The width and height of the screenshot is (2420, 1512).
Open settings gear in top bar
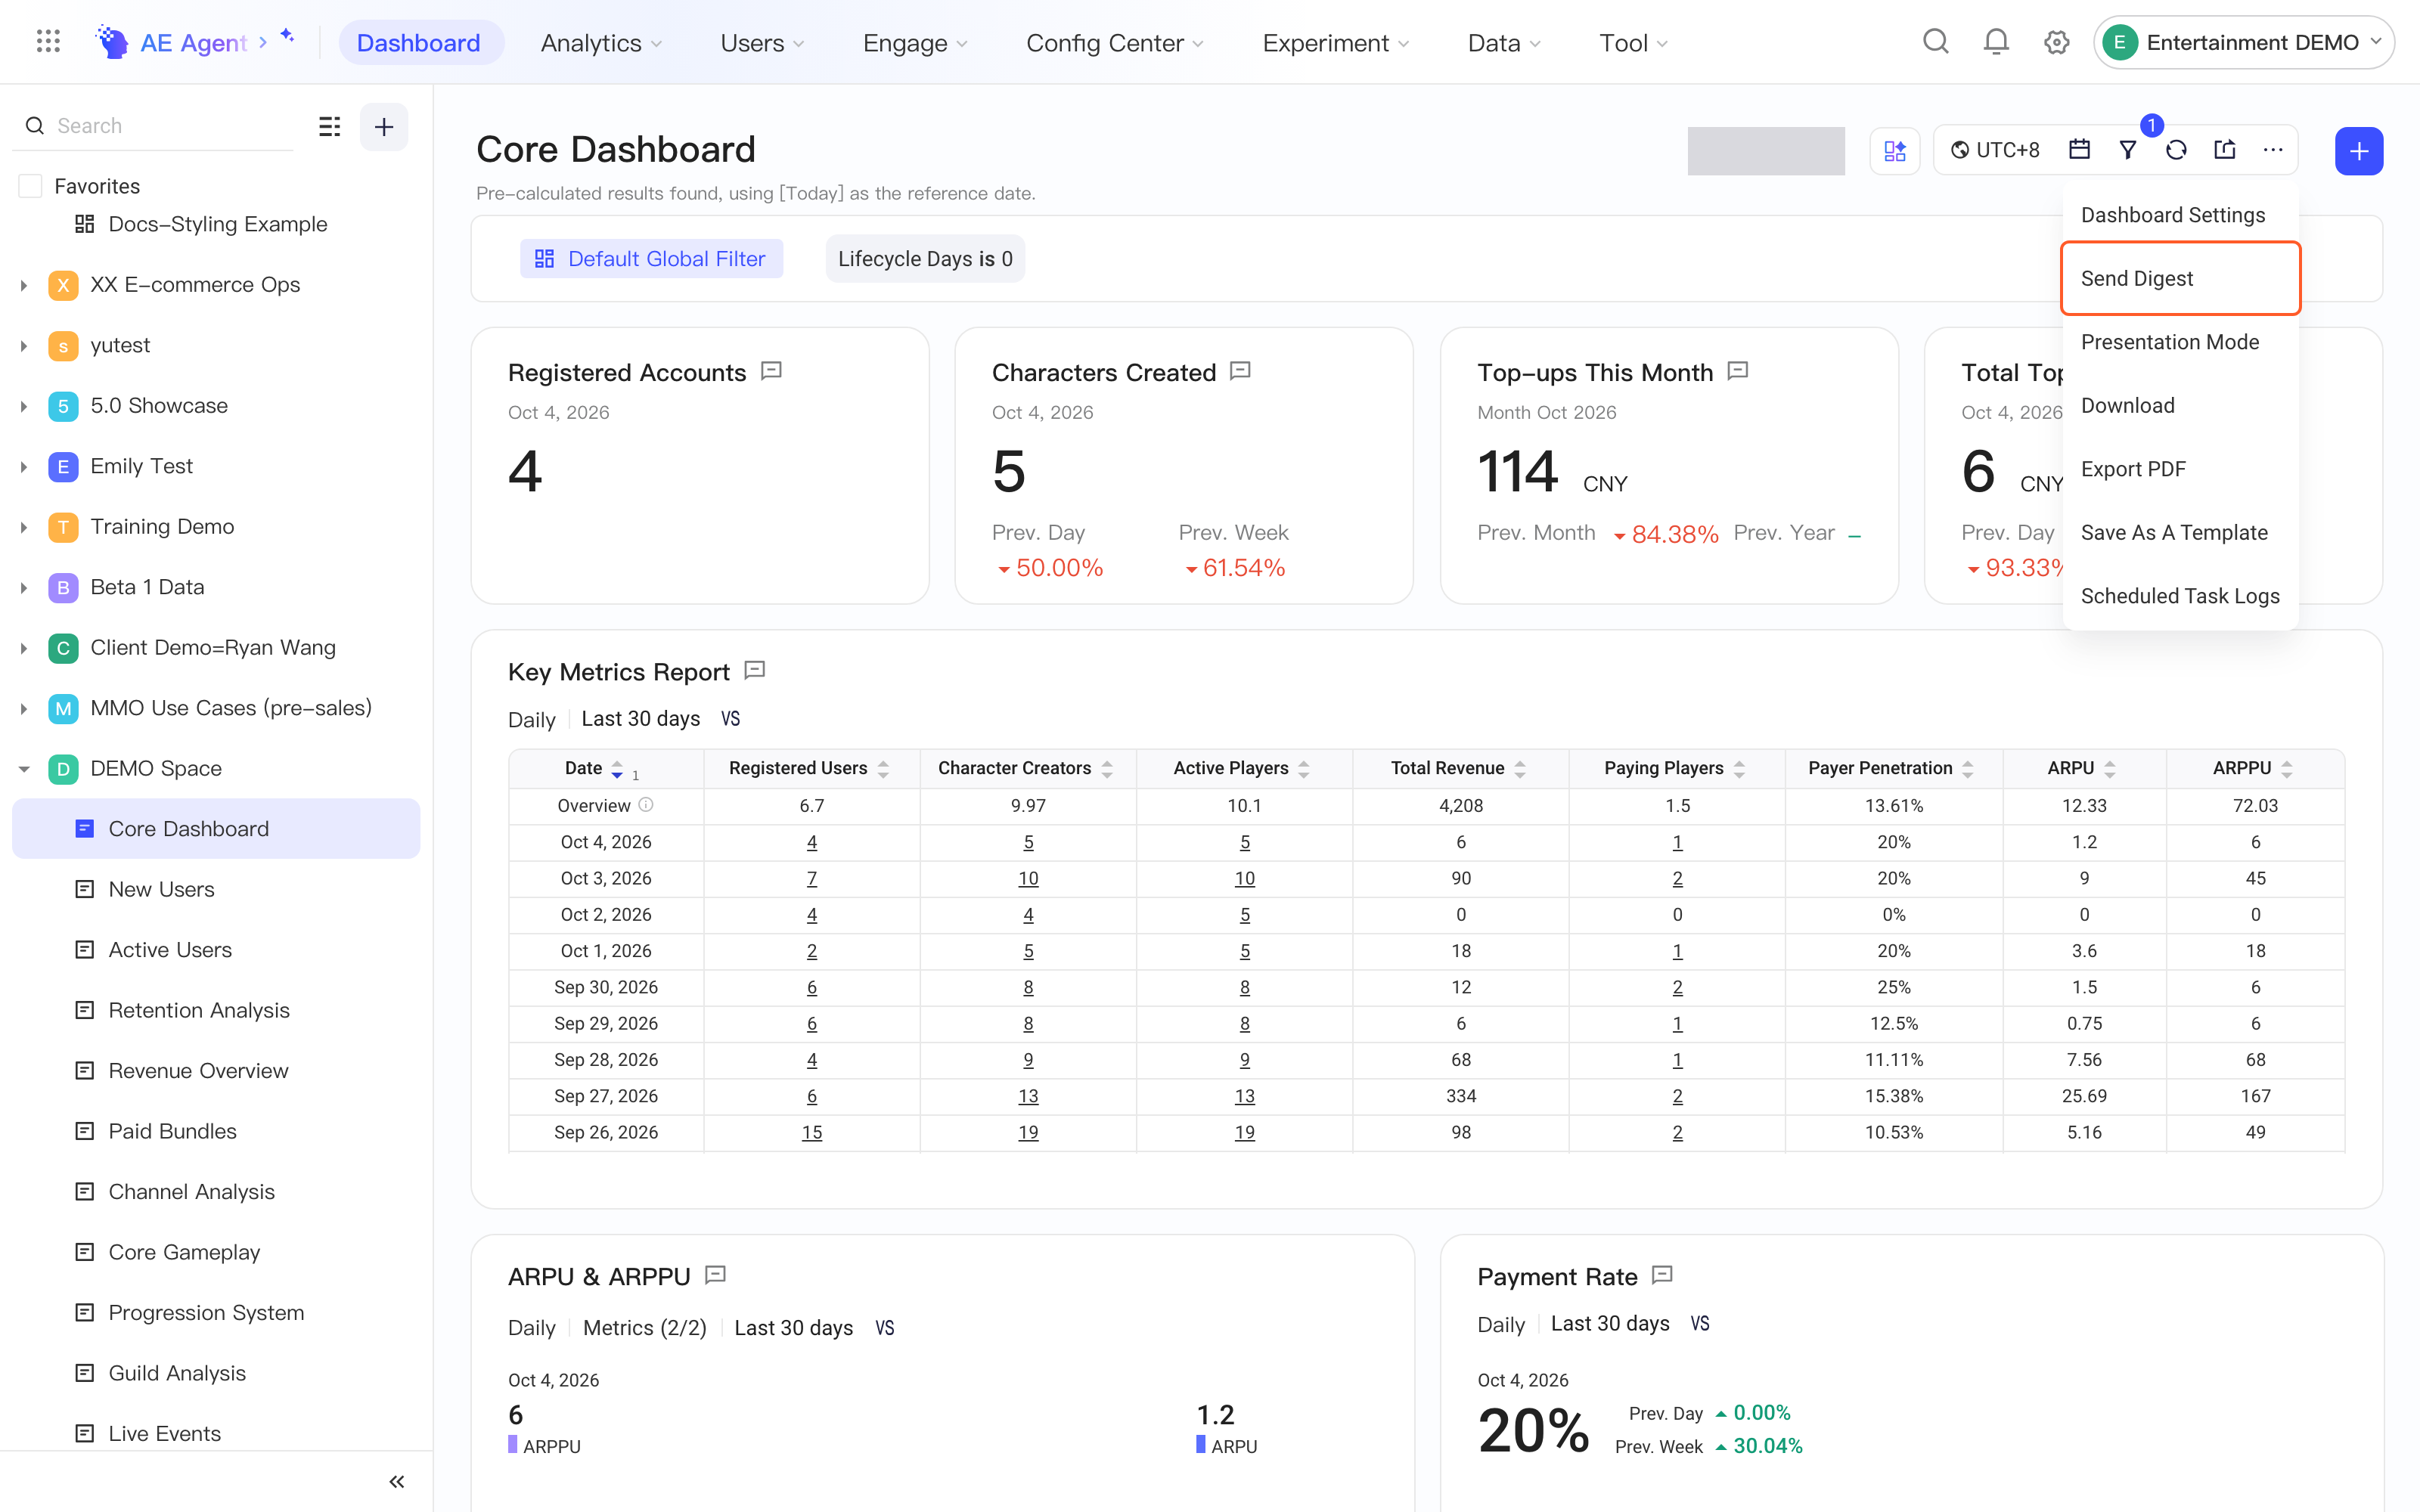click(x=2056, y=42)
